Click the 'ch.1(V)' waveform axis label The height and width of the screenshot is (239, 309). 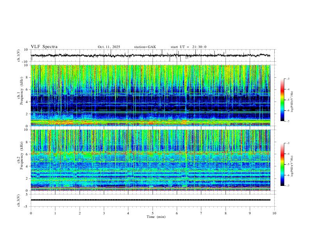coord(19,55)
